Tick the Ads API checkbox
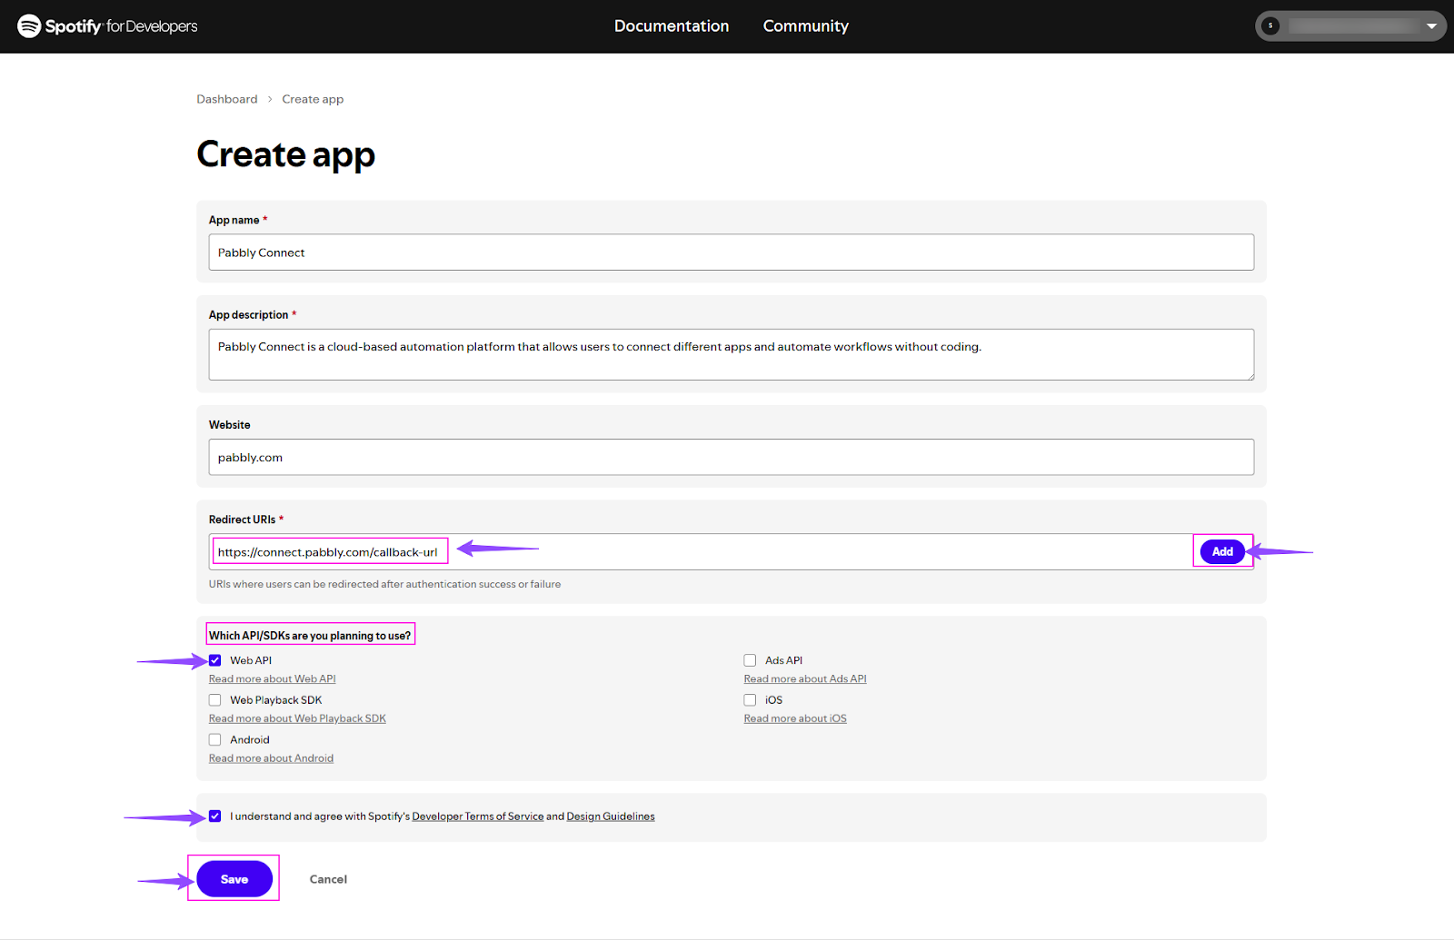 click(750, 660)
